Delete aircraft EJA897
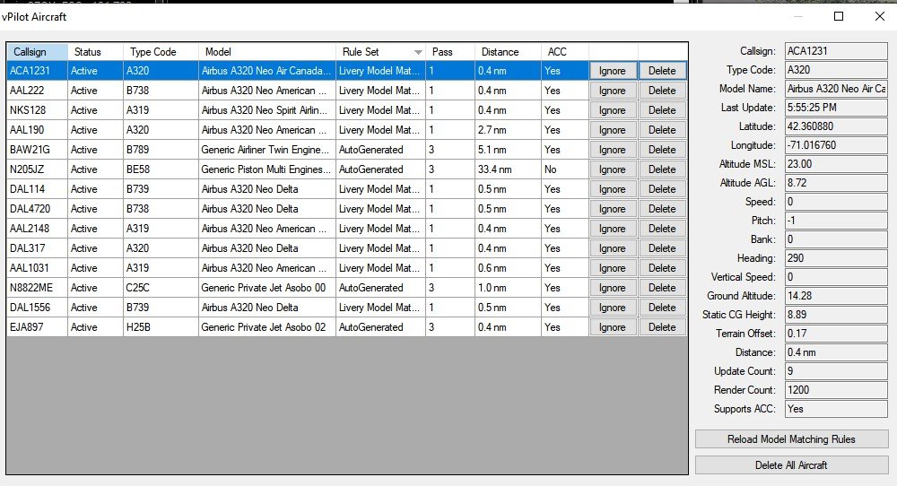897x486 pixels. click(x=662, y=327)
